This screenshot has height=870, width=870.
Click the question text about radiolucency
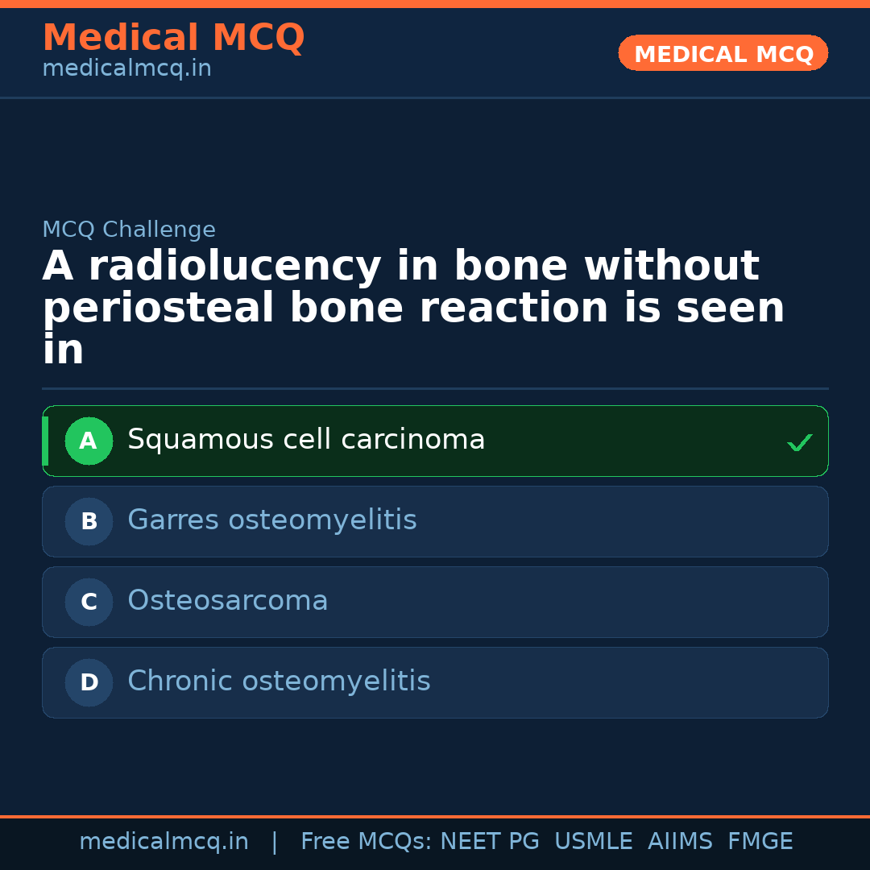(403, 308)
